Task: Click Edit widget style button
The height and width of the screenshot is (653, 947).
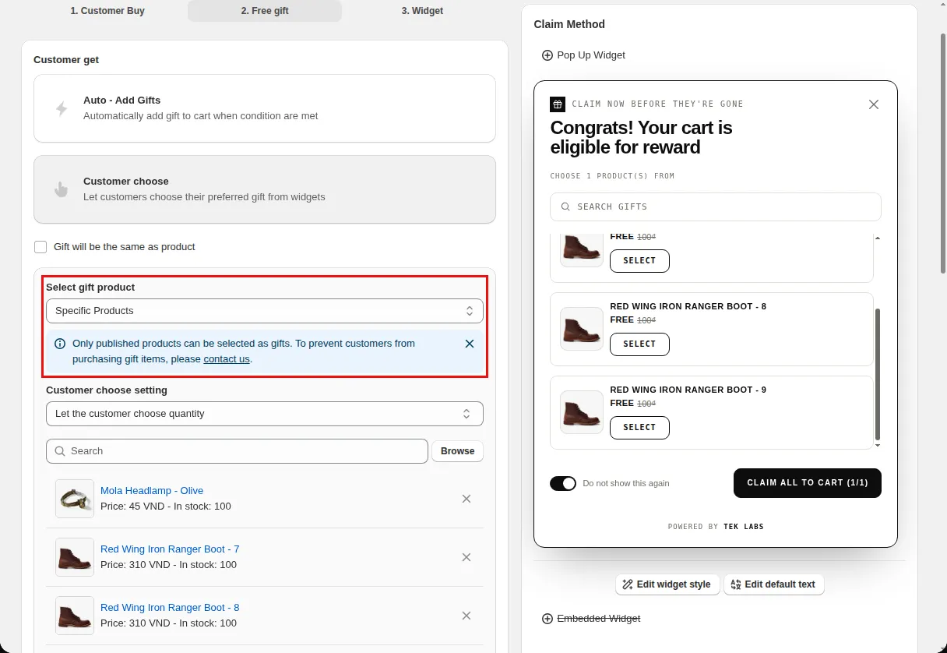Action: (667, 584)
